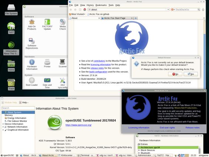The height and width of the screenshot is (157, 209).
Task: Open FACTORY Update module
Action: coord(47,24)
